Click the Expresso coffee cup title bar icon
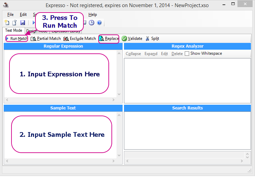 (6, 5)
